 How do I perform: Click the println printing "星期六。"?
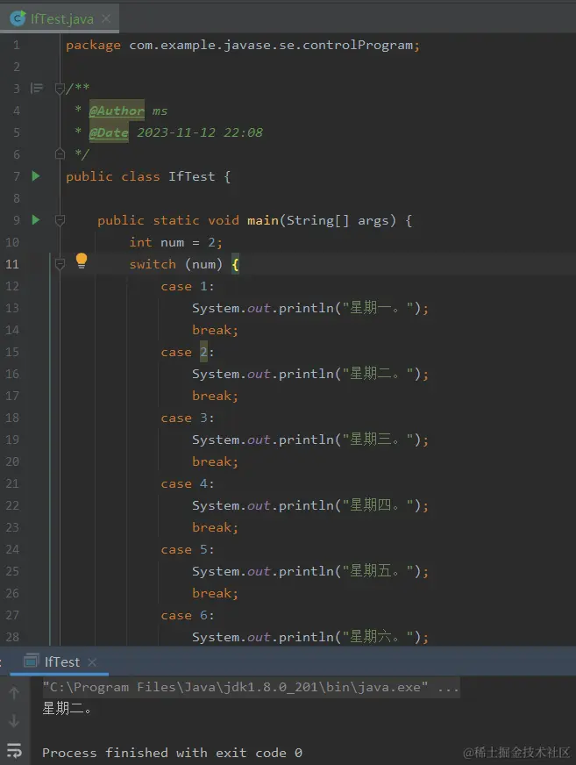tap(310, 637)
